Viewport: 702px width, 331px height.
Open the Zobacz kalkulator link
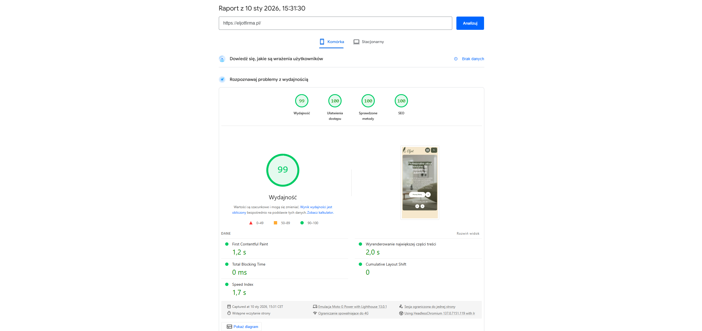[x=320, y=213]
